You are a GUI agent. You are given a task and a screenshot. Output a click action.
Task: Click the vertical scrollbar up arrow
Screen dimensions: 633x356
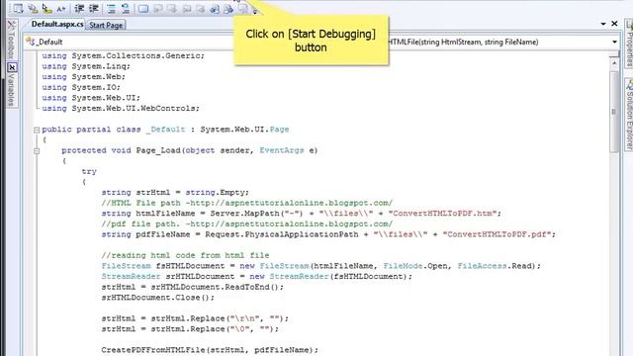(614, 63)
